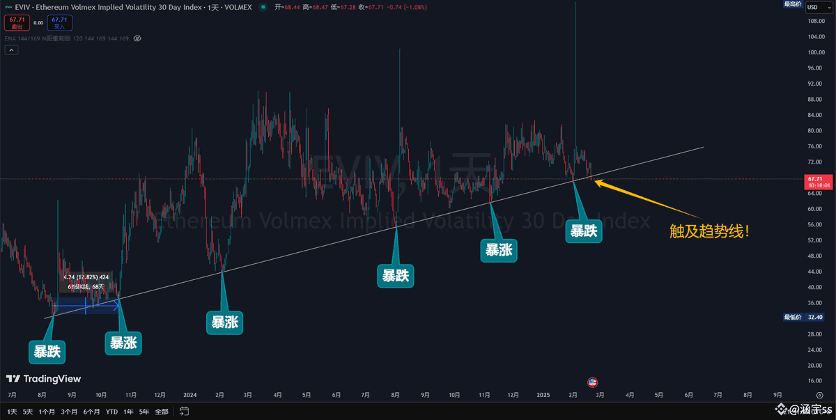The image size is (836, 420).
Task: Select the 5年 time range
Action: tap(144, 412)
